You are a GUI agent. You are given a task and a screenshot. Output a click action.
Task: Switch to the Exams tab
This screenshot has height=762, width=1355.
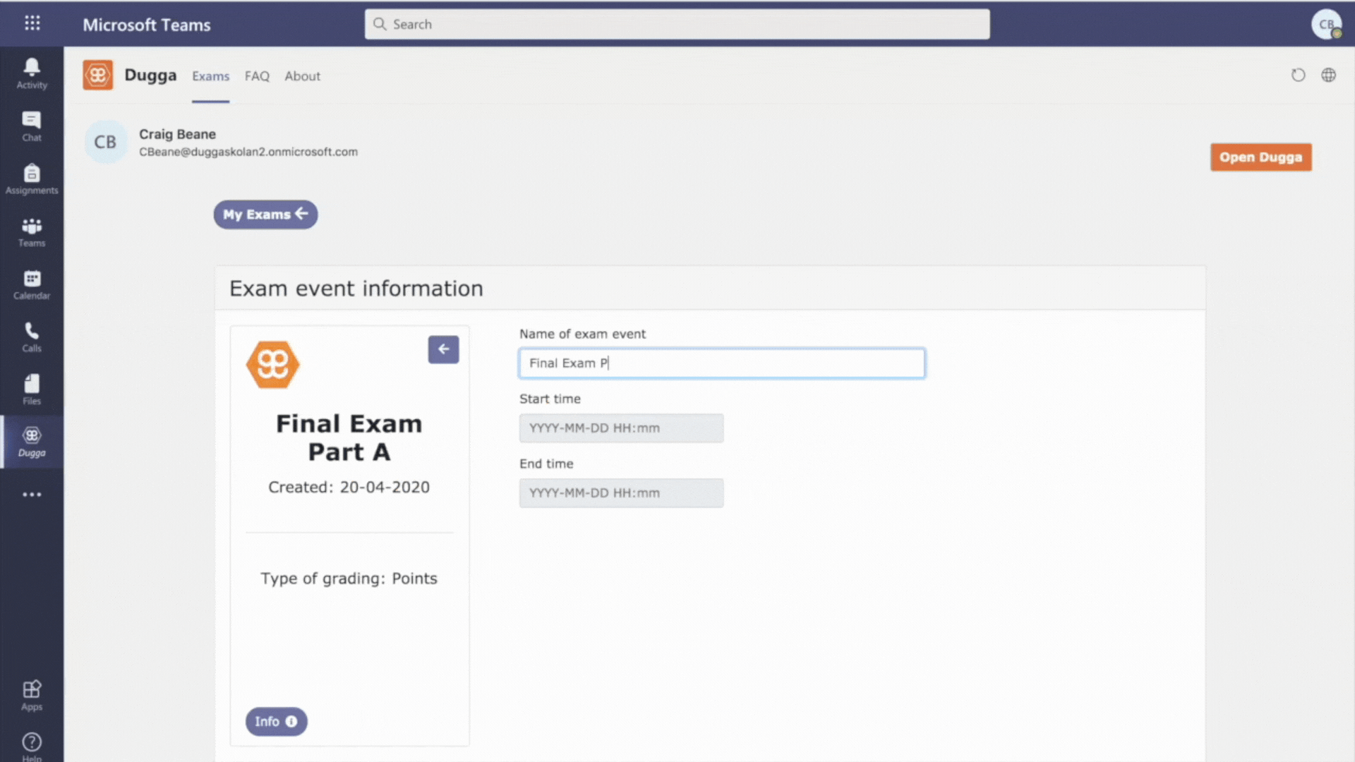click(210, 76)
